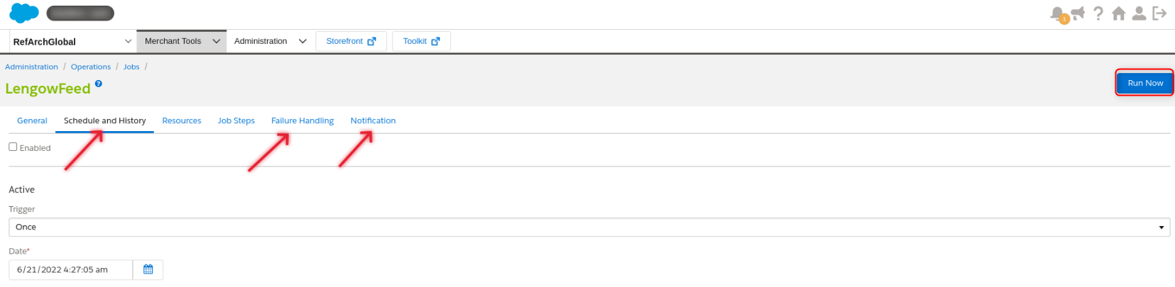Click the log out arrow icon
This screenshot has width=1175, height=287.
(1159, 13)
